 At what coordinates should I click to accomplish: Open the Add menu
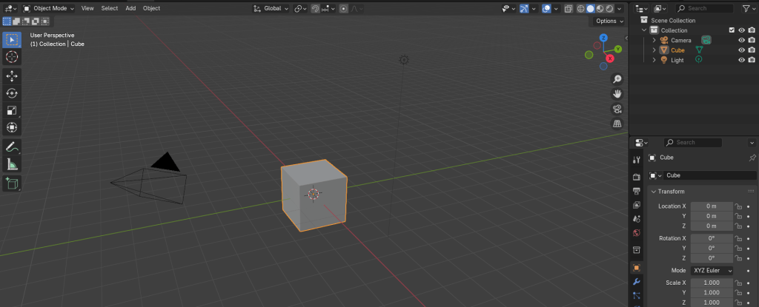(x=130, y=8)
